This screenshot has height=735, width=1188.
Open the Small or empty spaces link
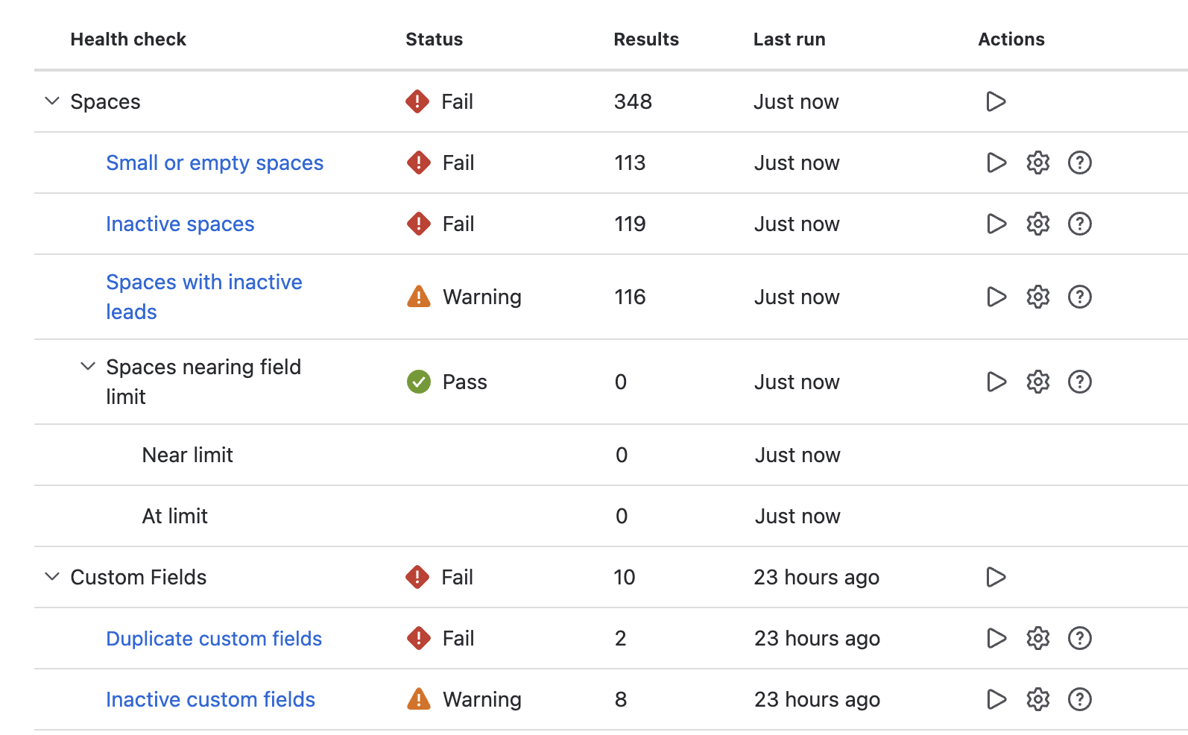click(215, 163)
